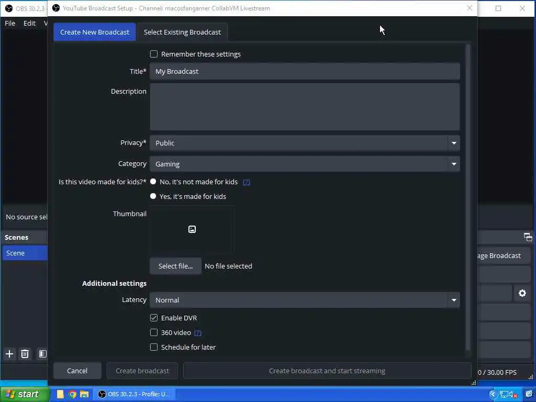This screenshot has height=402, width=536.
Task: Close the YouTube Broadcast Setup dialog
Action: [470, 8]
